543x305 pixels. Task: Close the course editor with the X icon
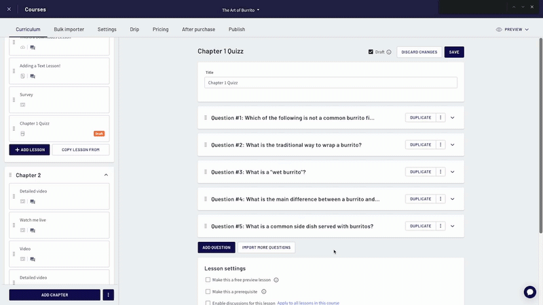click(9, 9)
